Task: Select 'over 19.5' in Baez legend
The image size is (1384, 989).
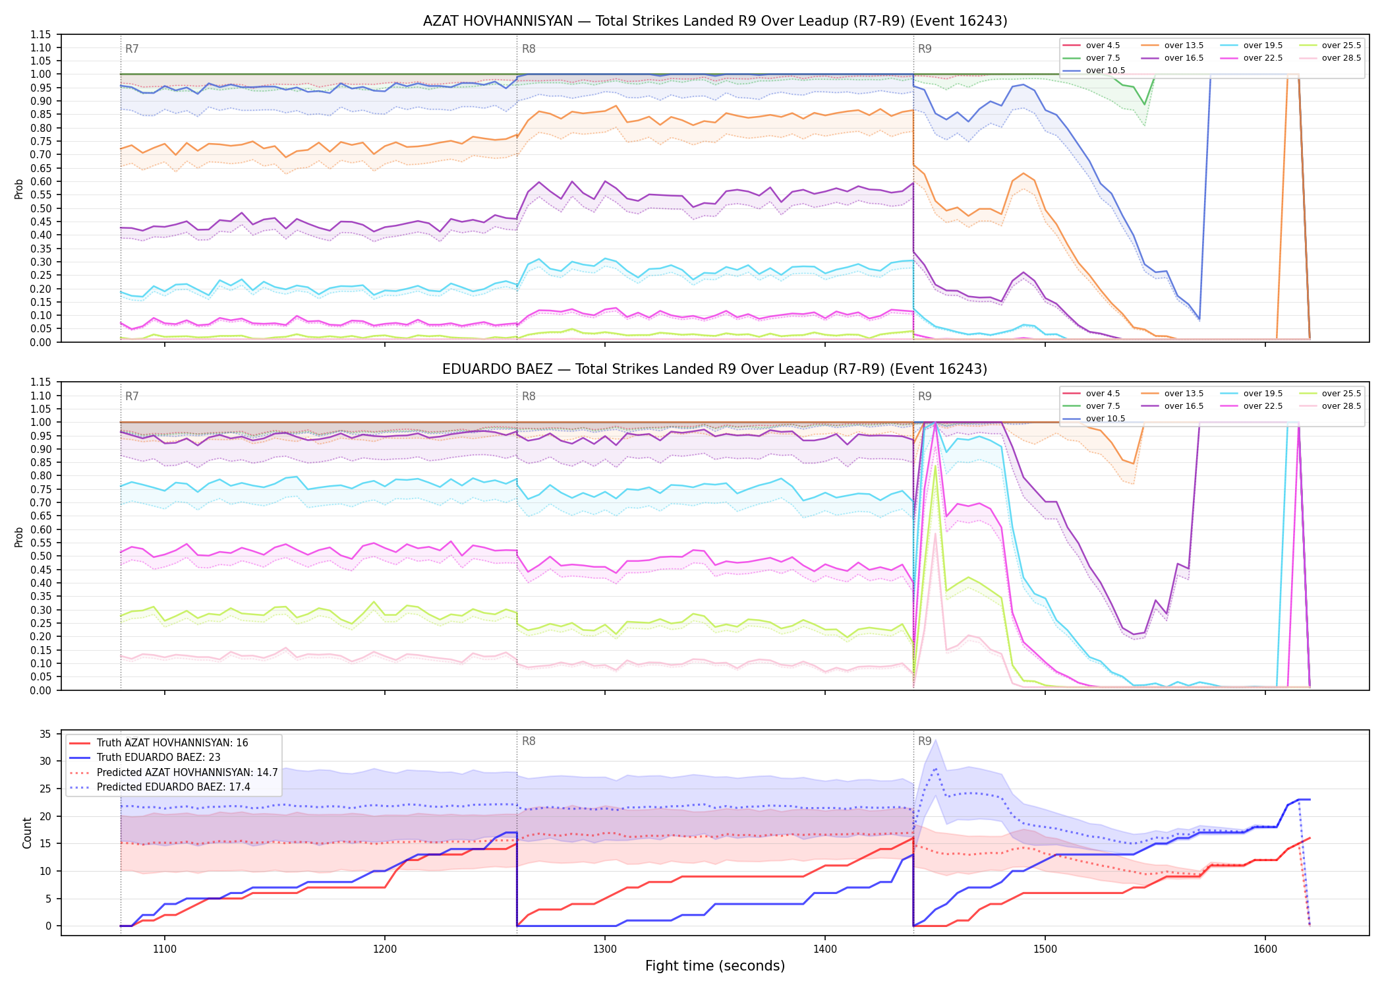Action: [x=1252, y=394]
